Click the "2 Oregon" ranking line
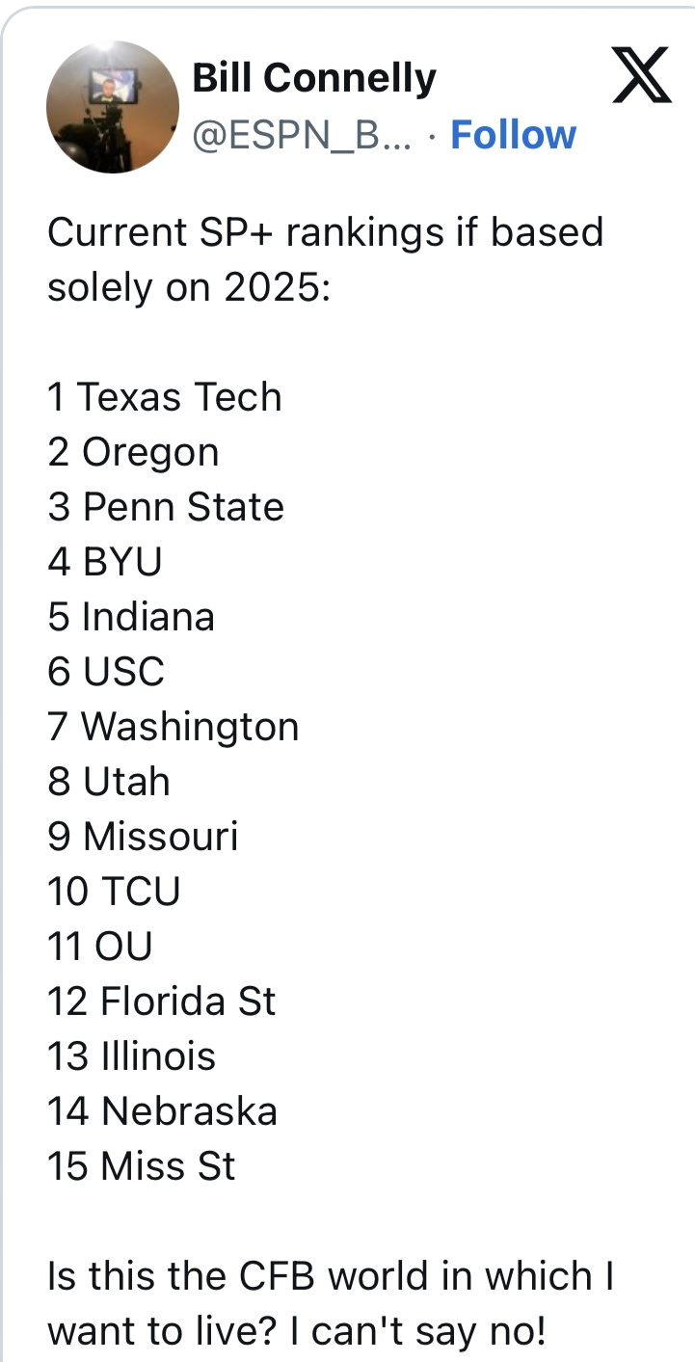Screen dimensions: 695x1362 [x=134, y=452]
